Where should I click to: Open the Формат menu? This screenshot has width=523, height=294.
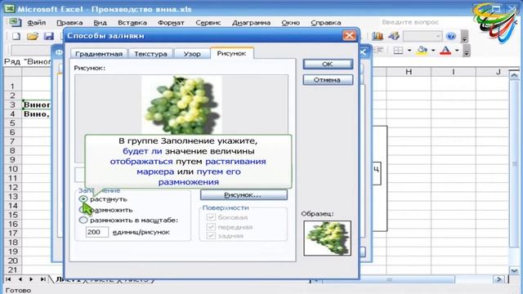pos(171,23)
